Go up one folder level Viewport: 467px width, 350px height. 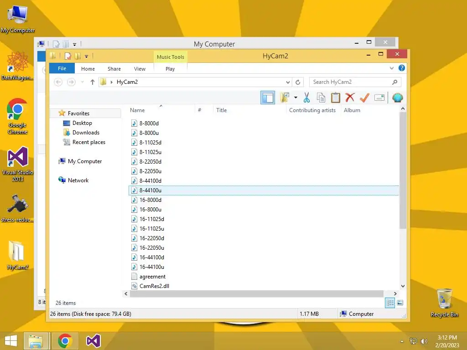92,82
